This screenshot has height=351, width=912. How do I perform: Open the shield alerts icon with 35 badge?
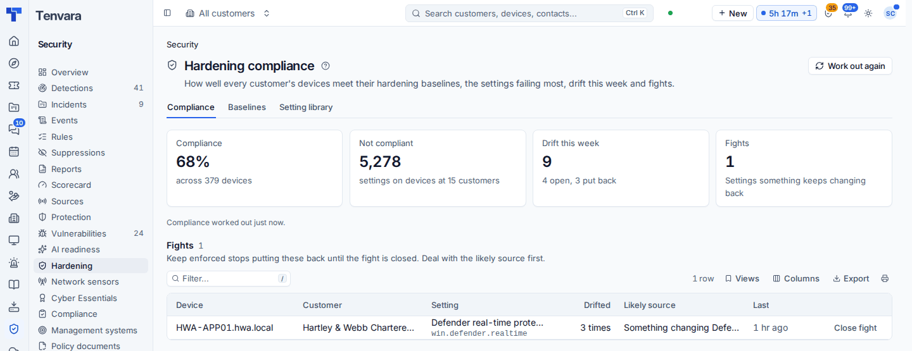(828, 13)
